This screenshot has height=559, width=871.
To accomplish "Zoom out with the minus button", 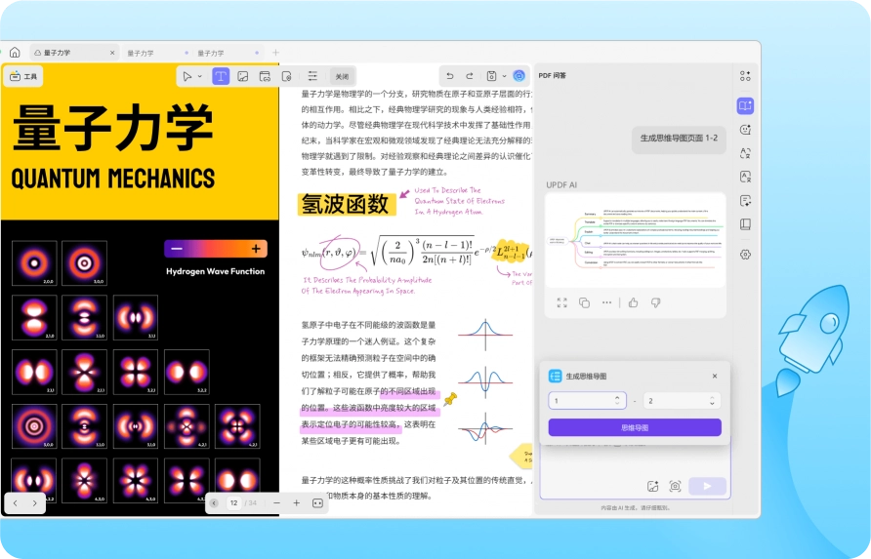I will (276, 503).
